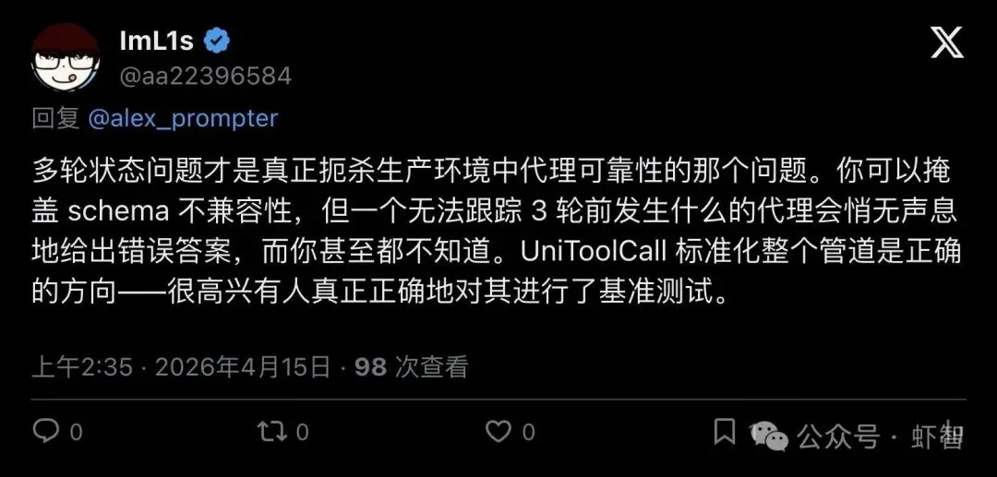
Task: Open the ImL1s profile avatar
Action: (66, 58)
